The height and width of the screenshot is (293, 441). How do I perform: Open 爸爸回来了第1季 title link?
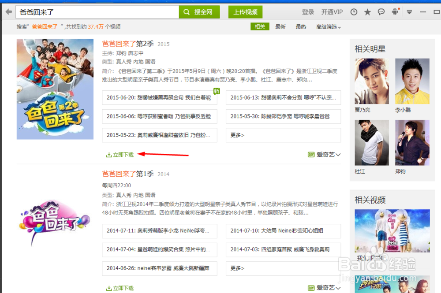[128, 174]
